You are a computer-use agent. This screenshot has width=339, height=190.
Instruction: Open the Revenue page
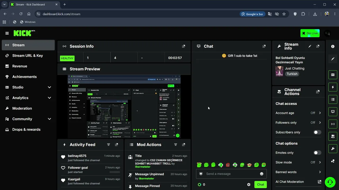pos(28,66)
